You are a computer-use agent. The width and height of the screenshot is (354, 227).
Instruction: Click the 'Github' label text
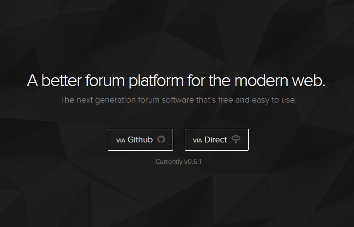tap(140, 140)
